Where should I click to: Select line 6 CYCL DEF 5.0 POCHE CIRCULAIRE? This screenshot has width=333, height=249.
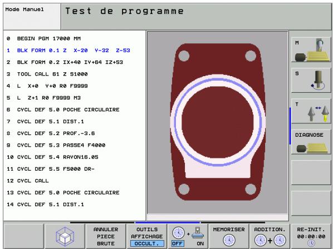63,110
